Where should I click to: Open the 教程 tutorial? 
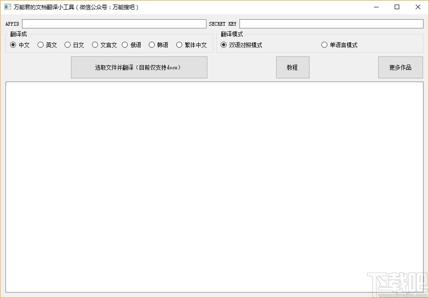point(293,67)
